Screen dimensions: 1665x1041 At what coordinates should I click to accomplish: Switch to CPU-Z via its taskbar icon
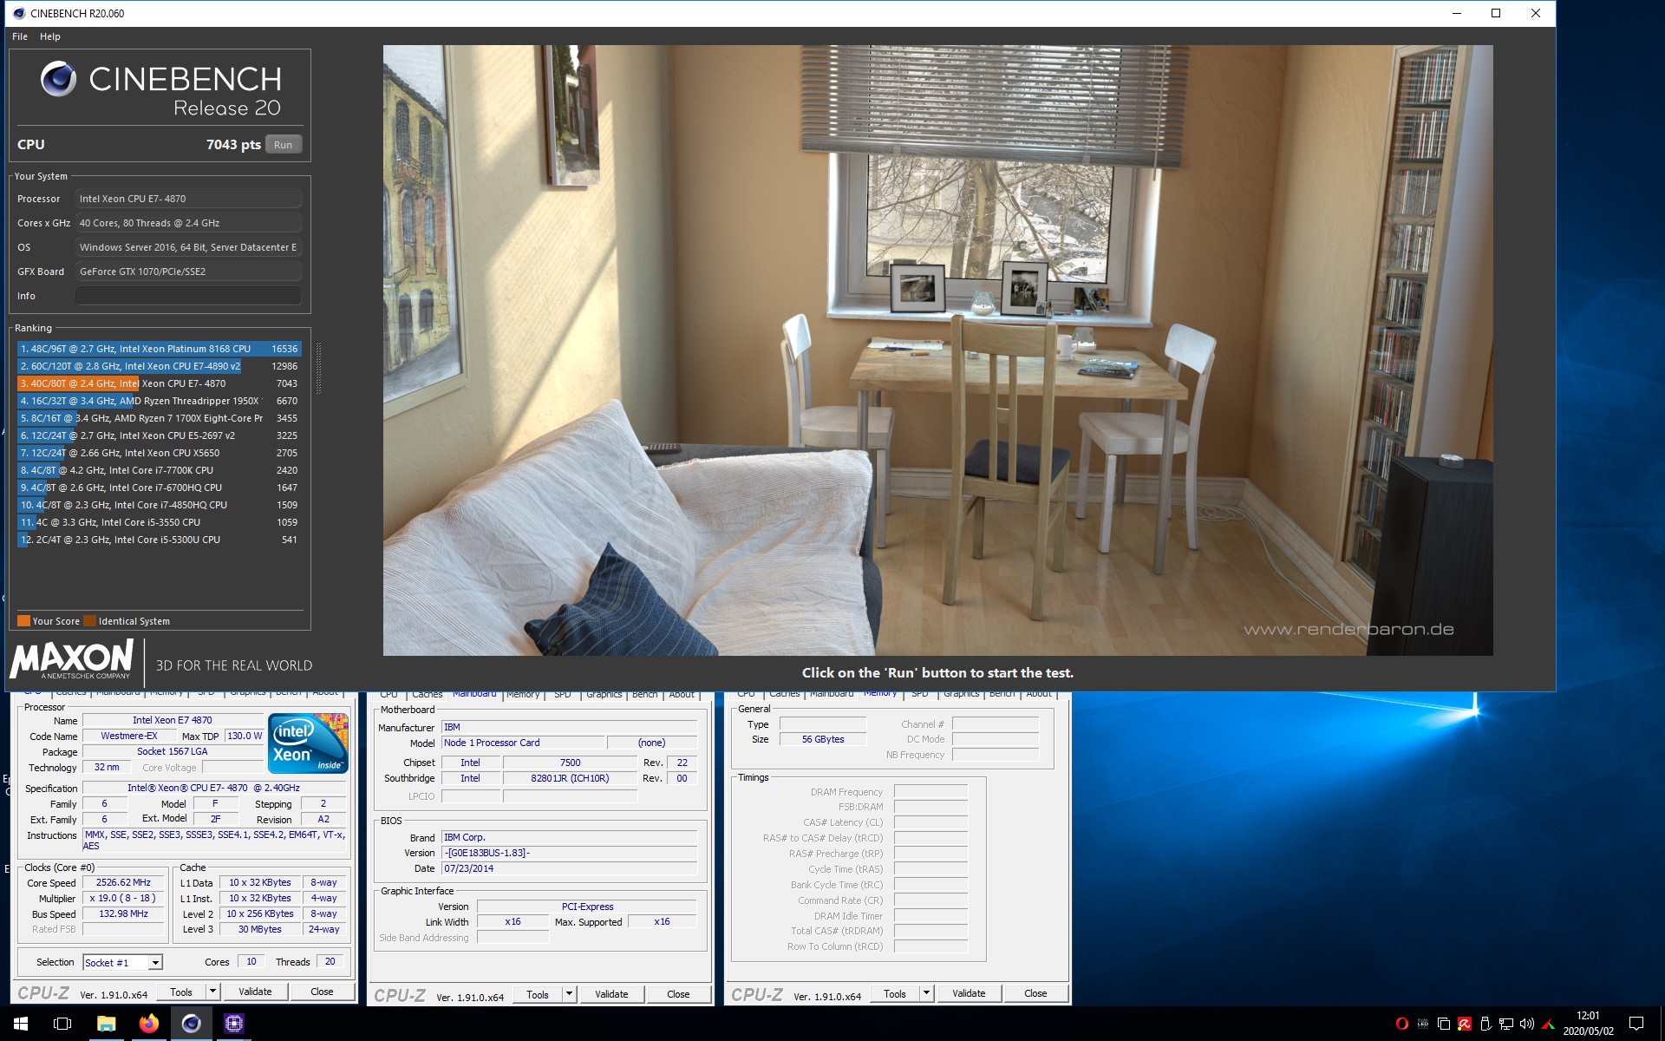pos(234,1024)
